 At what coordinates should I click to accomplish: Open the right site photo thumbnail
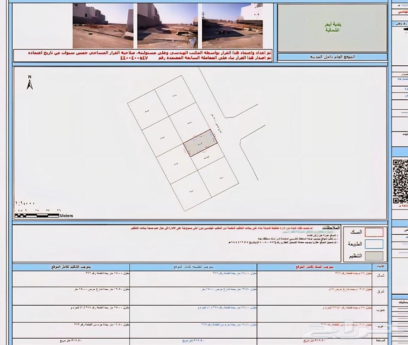click(x=233, y=26)
